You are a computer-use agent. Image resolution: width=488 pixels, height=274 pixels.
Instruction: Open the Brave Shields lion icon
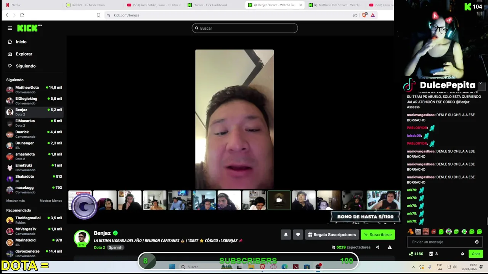pos(364,15)
